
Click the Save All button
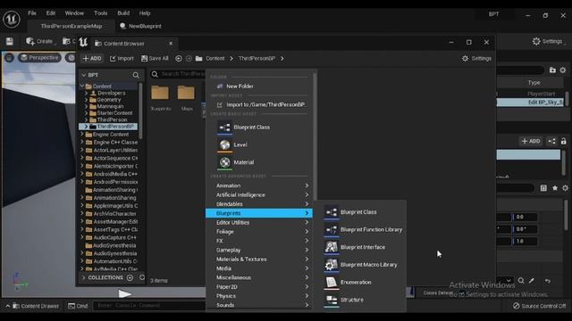[x=155, y=58]
